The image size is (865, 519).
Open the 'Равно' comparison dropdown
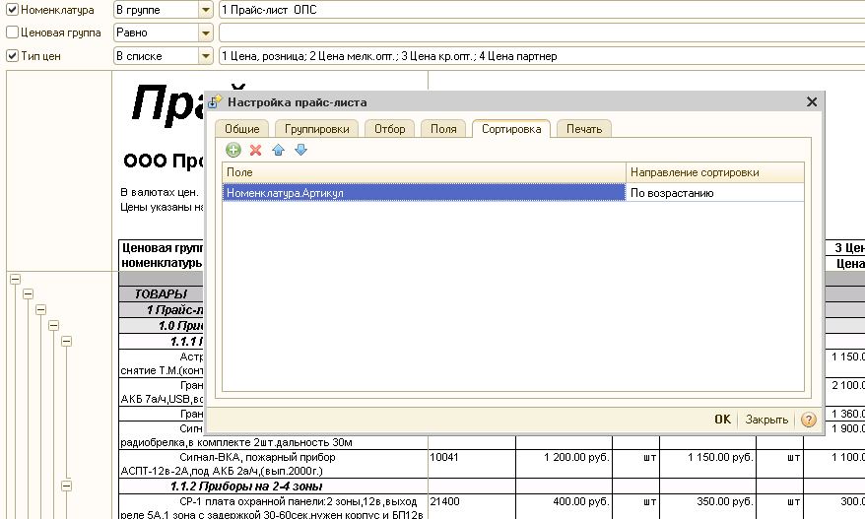click(206, 32)
